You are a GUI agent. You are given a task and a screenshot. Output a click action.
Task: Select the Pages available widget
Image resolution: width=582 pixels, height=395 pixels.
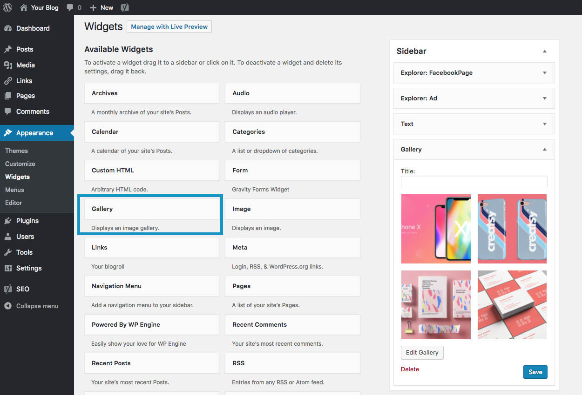[292, 286]
